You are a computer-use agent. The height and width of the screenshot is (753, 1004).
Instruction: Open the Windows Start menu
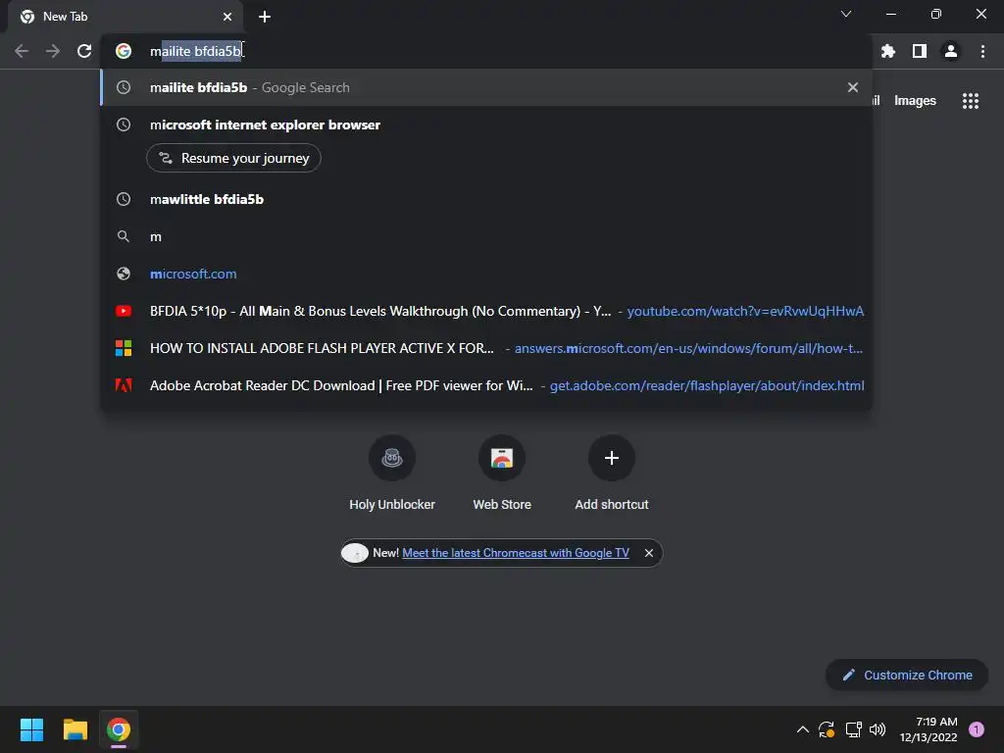31,729
